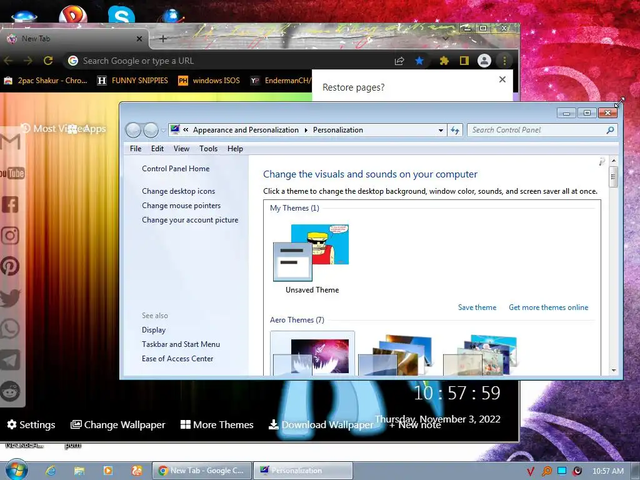Click Chrome bookmark star icon
This screenshot has width=640, height=480.
coord(419,61)
